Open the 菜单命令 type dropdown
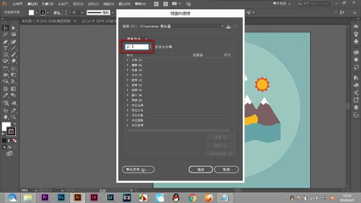This screenshot has height=203, width=361. (136, 38)
